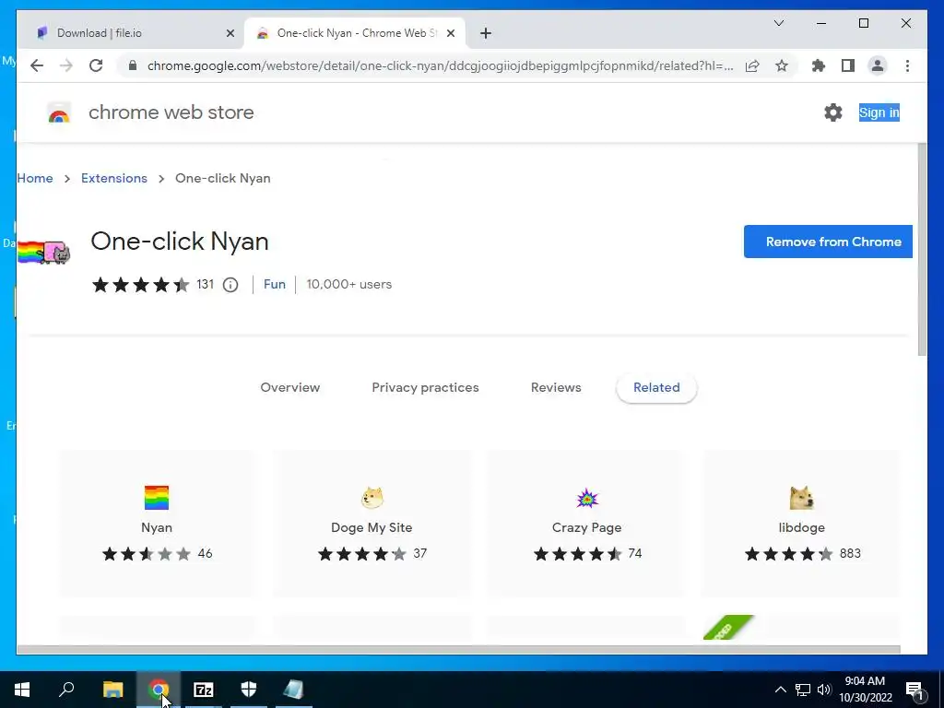Viewport: 944px width, 708px height.
Task: Click the Sign in link
Action: [x=879, y=112]
